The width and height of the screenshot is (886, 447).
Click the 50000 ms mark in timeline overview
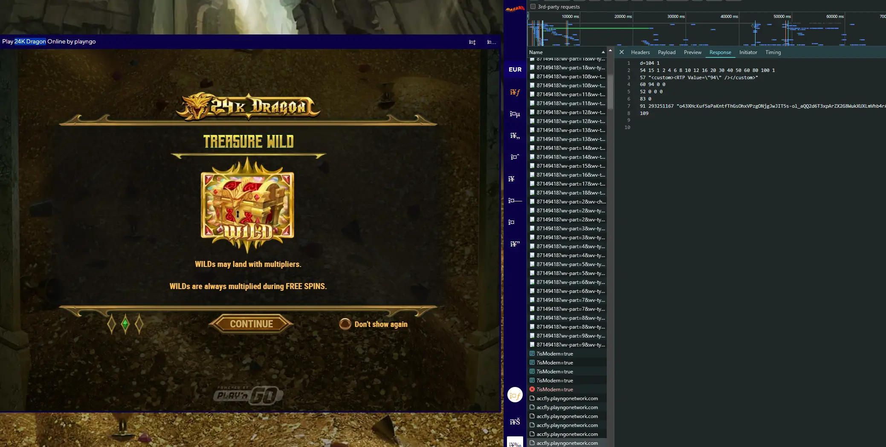tap(782, 16)
